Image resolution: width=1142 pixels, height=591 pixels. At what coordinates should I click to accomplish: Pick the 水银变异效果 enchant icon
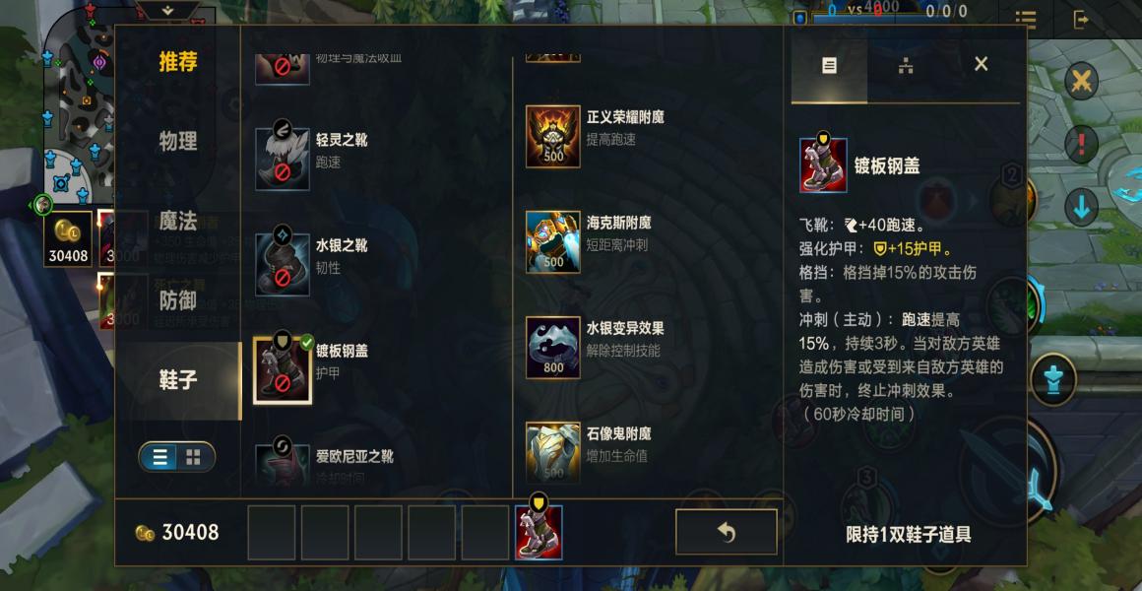[553, 348]
